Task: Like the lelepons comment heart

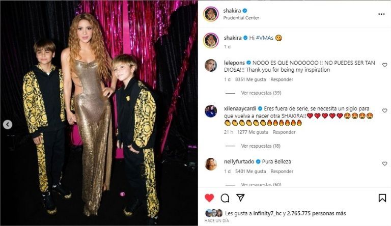Action: point(384,65)
